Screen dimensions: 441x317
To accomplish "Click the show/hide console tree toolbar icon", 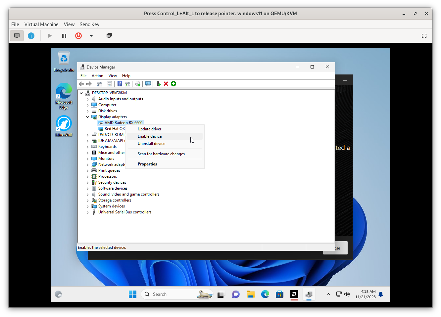I will [99, 84].
